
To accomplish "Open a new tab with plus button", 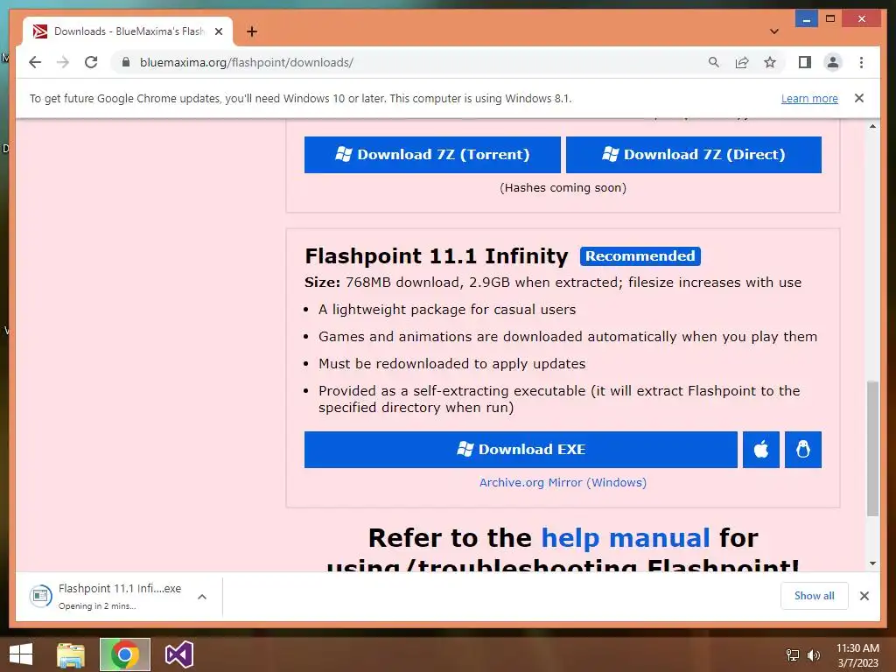I will coord(251,31).
